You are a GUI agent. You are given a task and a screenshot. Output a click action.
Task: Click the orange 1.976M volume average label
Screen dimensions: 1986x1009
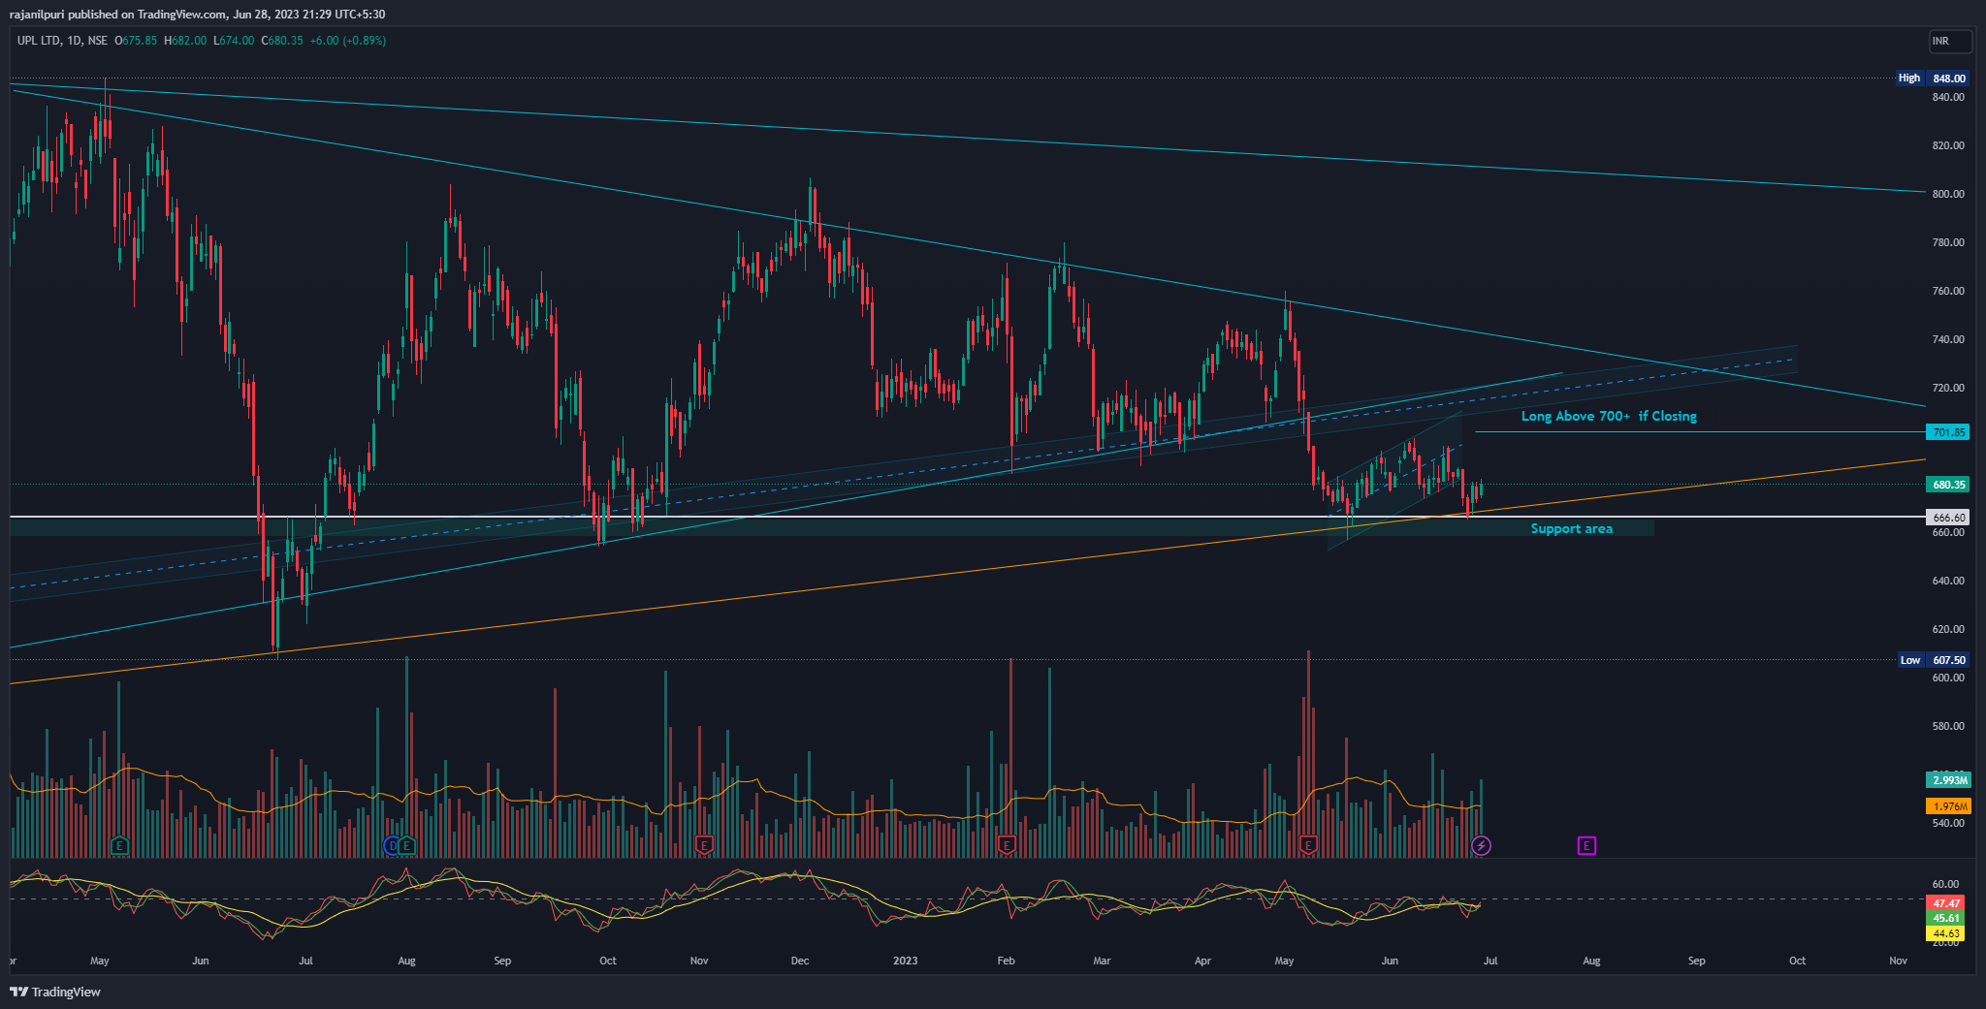coord(1949,806)
